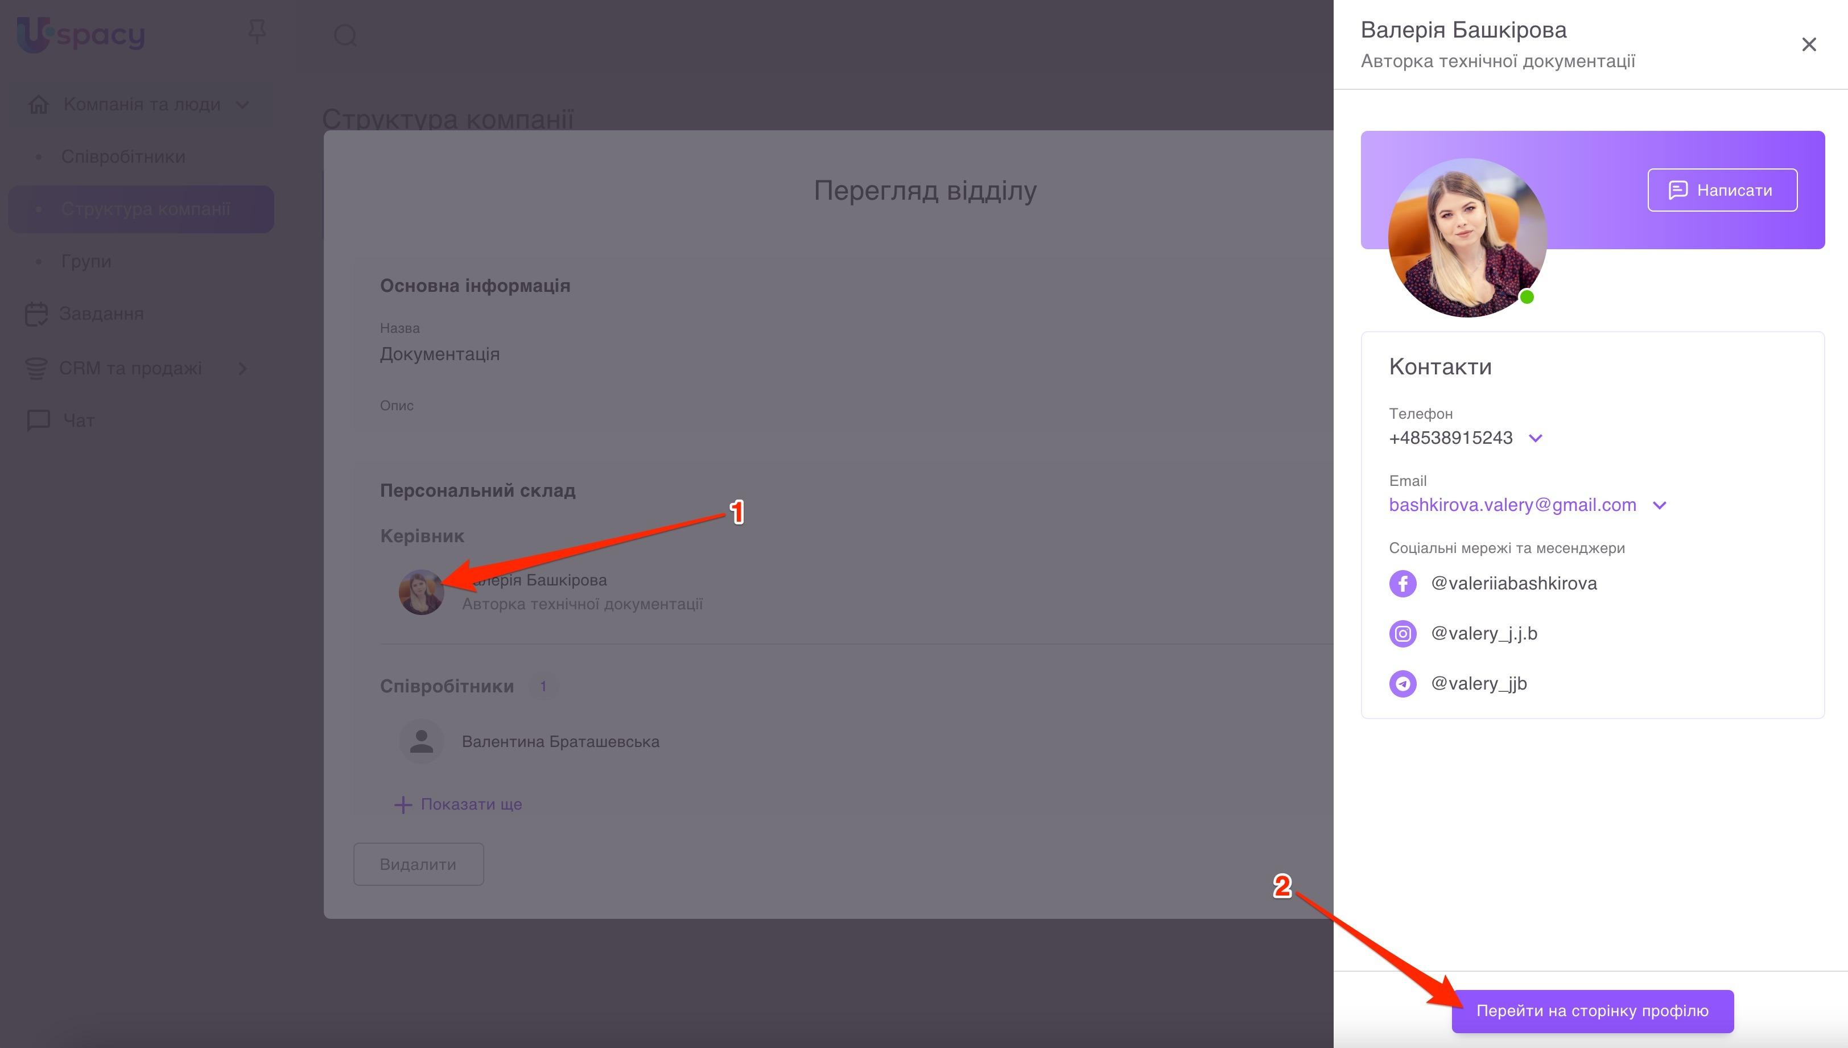This screenshot has width=1848, height=1048.
Task: Click the Чат speech bubble icon
Action: pos(38,420)
